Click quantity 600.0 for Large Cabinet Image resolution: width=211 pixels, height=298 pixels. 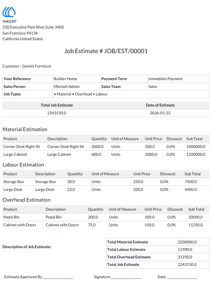coord(96,154)
